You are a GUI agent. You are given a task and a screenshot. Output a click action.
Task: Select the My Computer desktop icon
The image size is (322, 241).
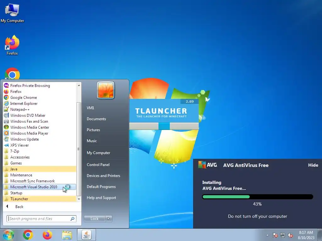[12, 13]
